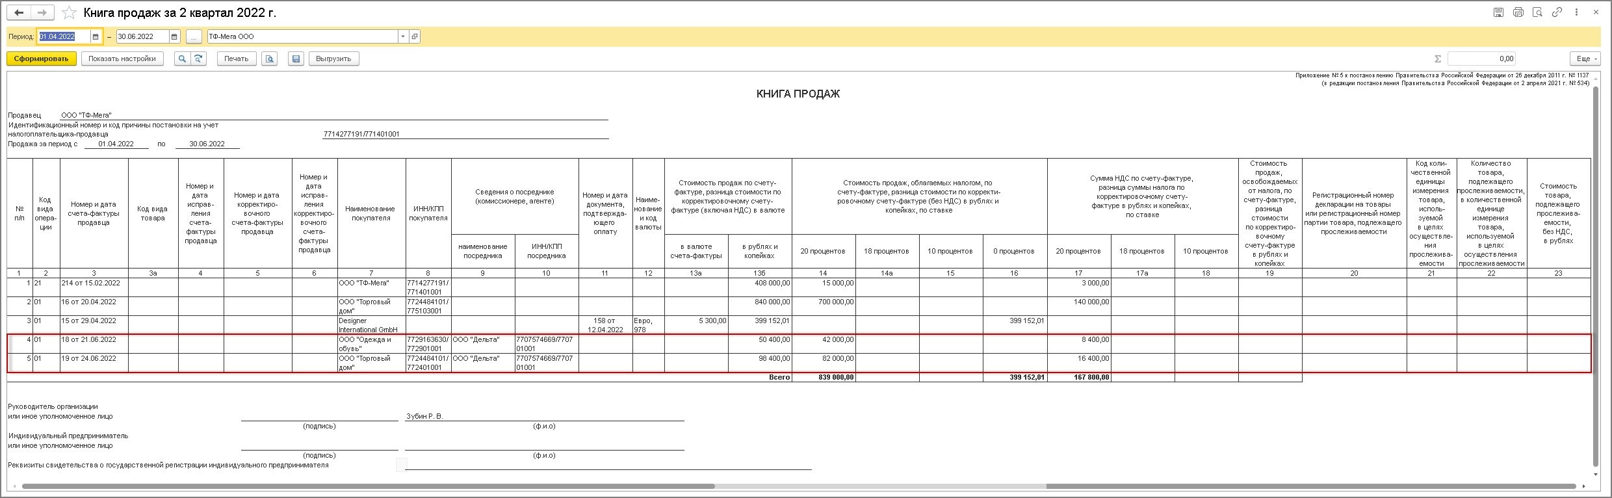The image size is (1612, 498).
Task: Go forward with the right arrow button
Action: tap(42, 12)
